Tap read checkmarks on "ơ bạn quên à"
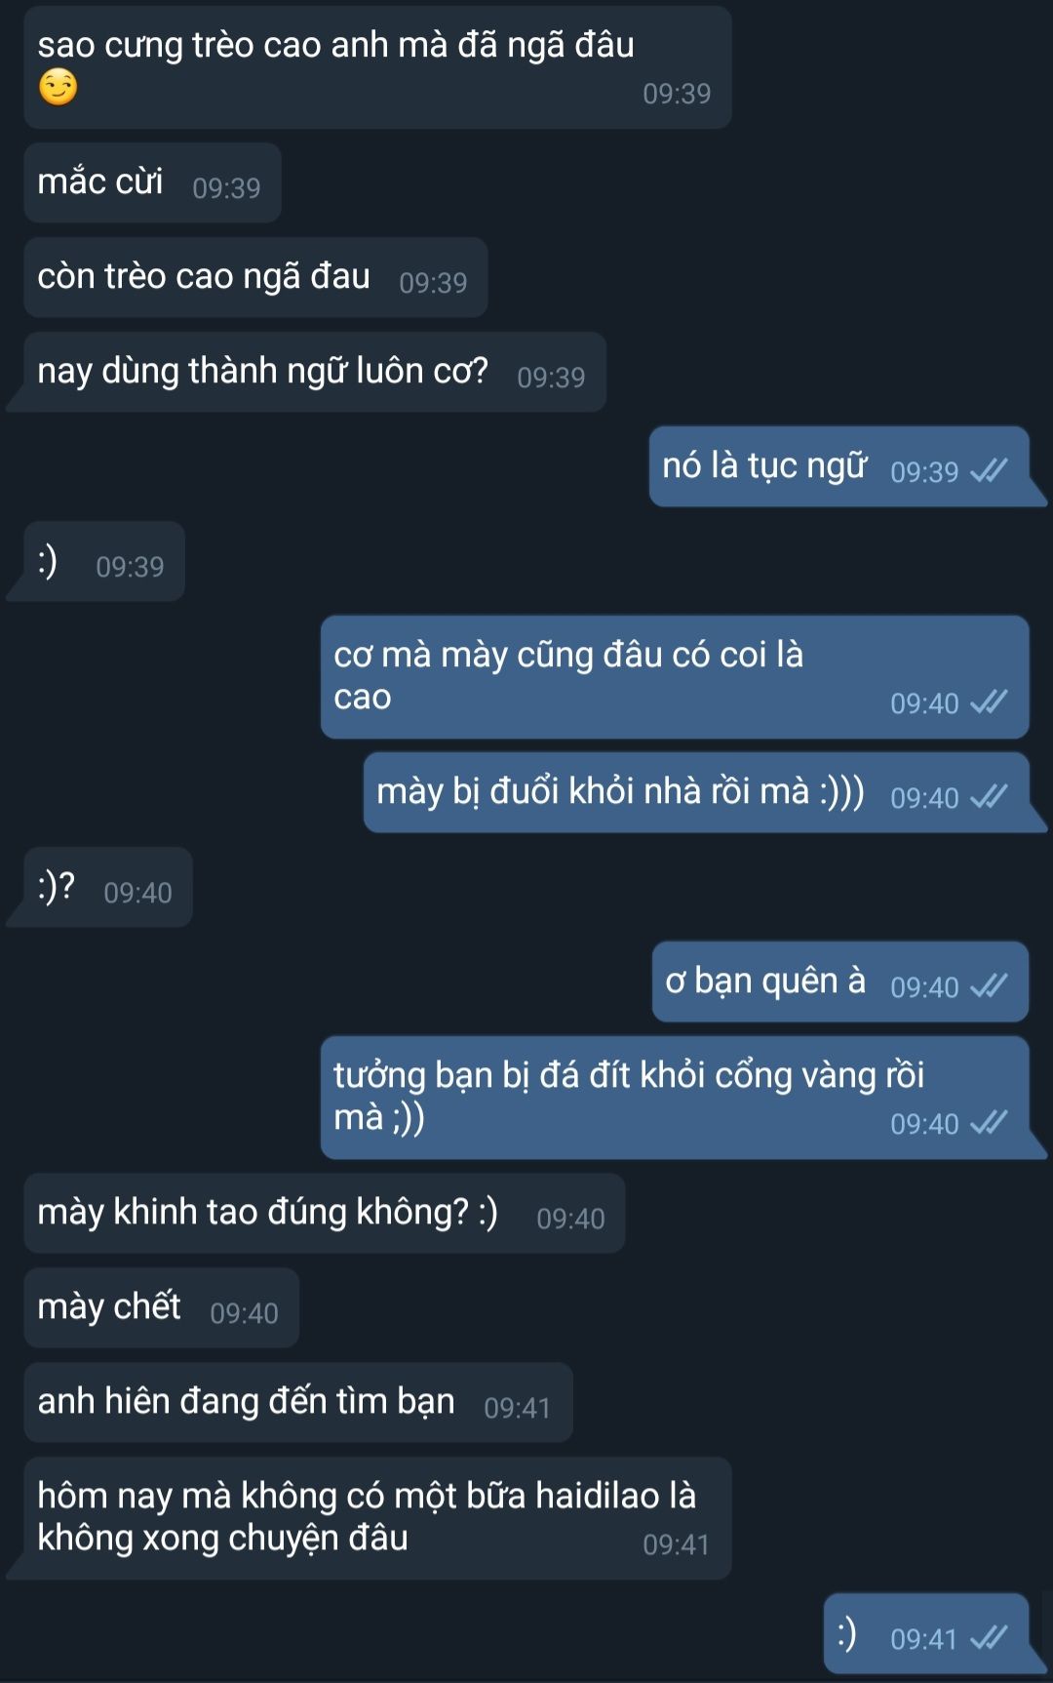The width and height of the screenshot is (1053, 1683). (x=989, y=986)
